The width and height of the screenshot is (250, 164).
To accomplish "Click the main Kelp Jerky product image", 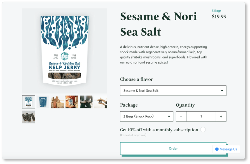I will 65,51.
